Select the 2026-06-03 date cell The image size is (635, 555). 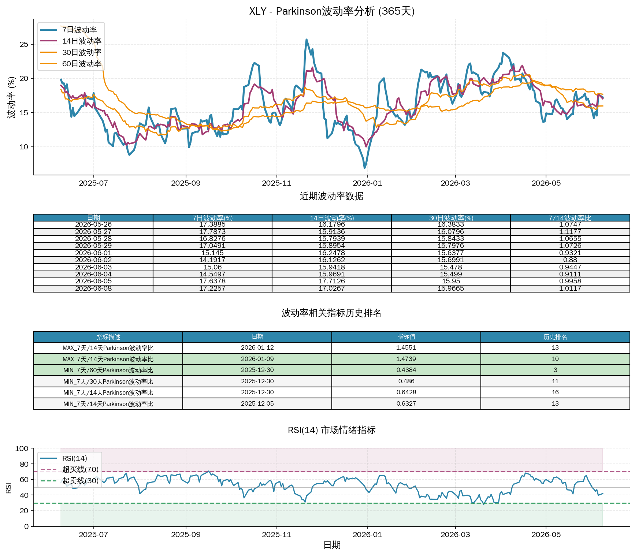[93, 267]
